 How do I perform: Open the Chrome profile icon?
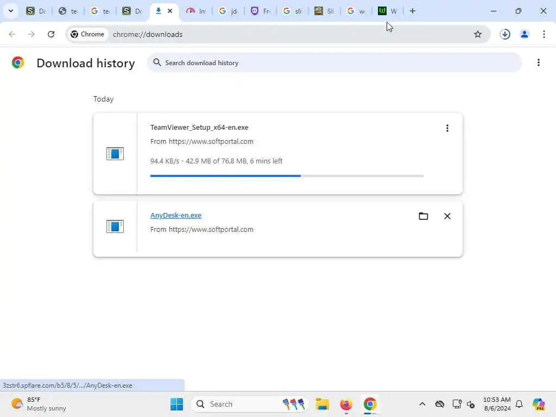click(x=525, y=34)
